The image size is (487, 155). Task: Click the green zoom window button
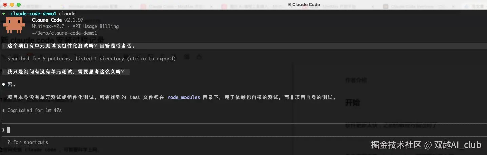pos(19,5)
